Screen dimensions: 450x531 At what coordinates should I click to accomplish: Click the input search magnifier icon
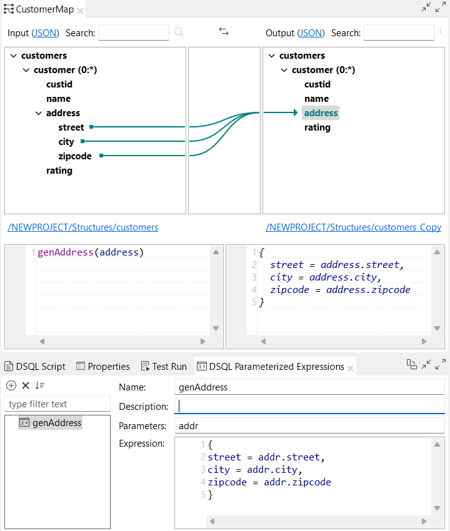179,32
